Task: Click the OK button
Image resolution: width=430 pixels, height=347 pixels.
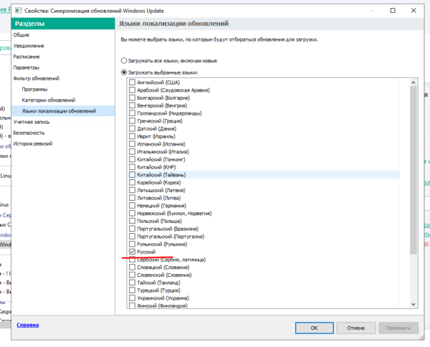Action: (315, 328)
